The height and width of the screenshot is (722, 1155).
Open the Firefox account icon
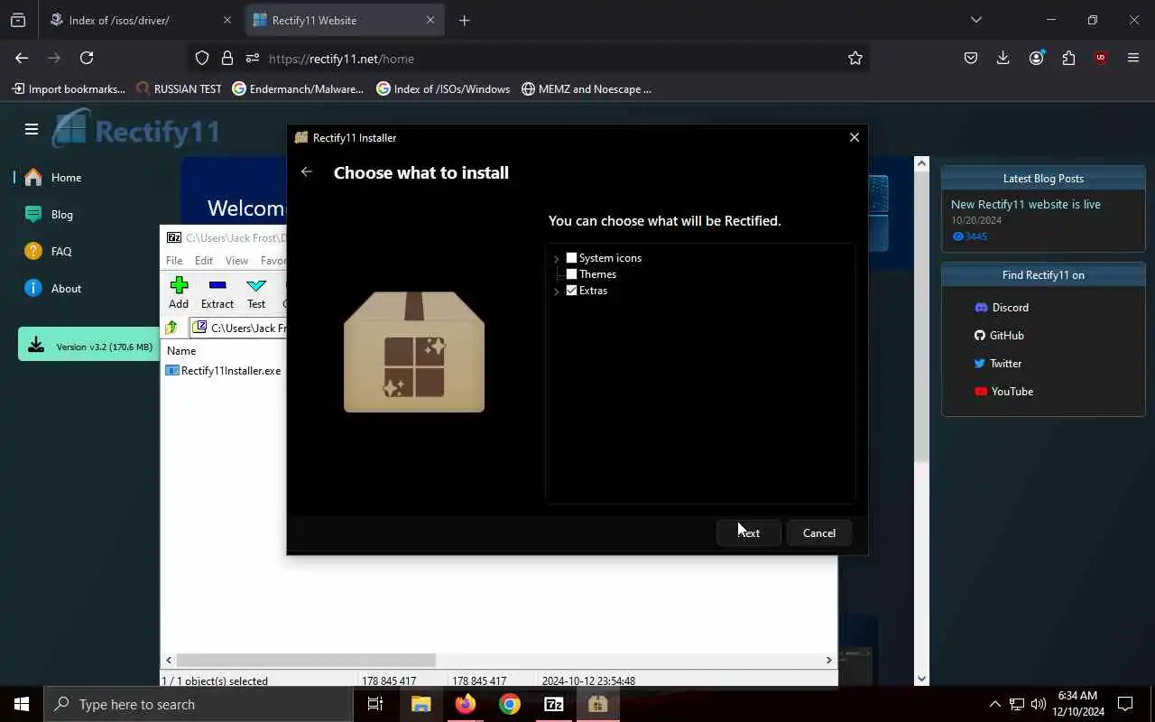(x=1036, y=58)
